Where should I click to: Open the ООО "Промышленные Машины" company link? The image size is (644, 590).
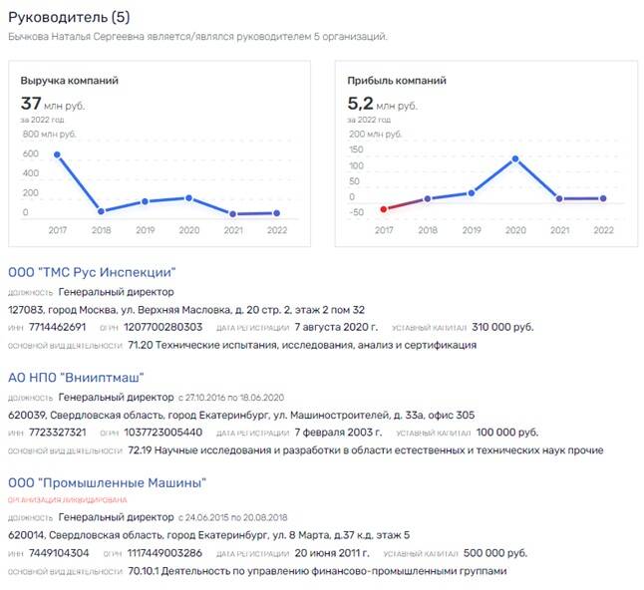coord(108,482)
